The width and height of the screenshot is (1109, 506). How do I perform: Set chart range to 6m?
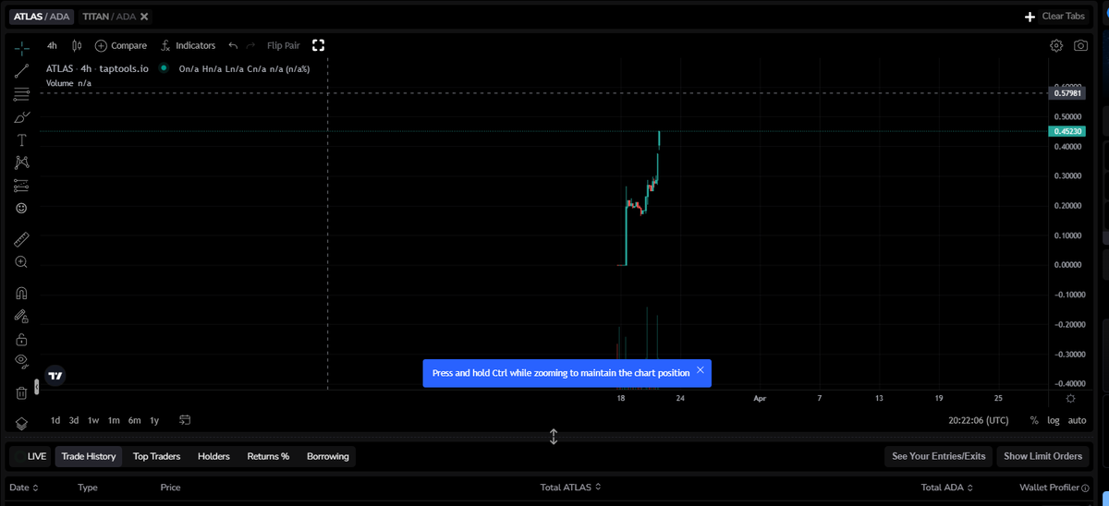point(134,420)
